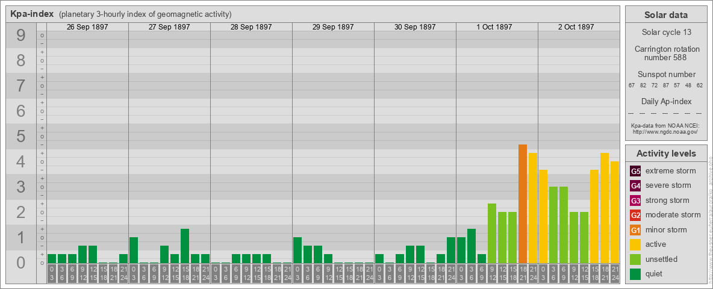Image resolution: width=713 pixels, height=289 pixels.
Task: Click the 'Solar cycle 13' text
Action: point(667,33)
